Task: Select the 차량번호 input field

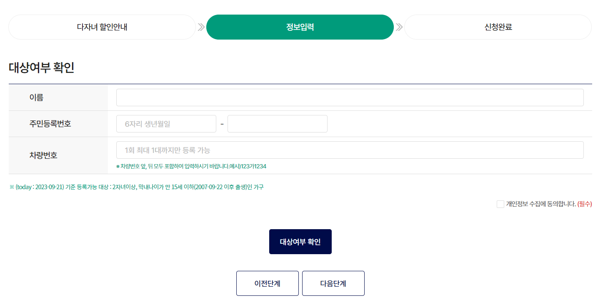Action: pyautogui.click(x=350, y=150)
